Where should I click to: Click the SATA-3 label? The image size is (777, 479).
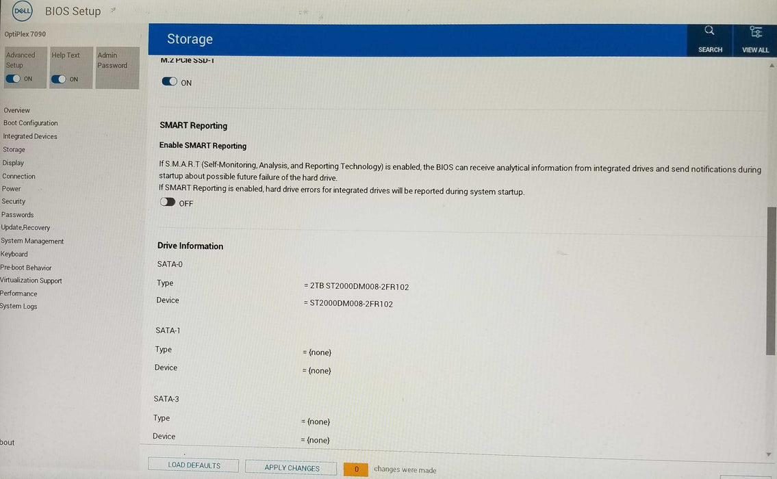[166, 399]
